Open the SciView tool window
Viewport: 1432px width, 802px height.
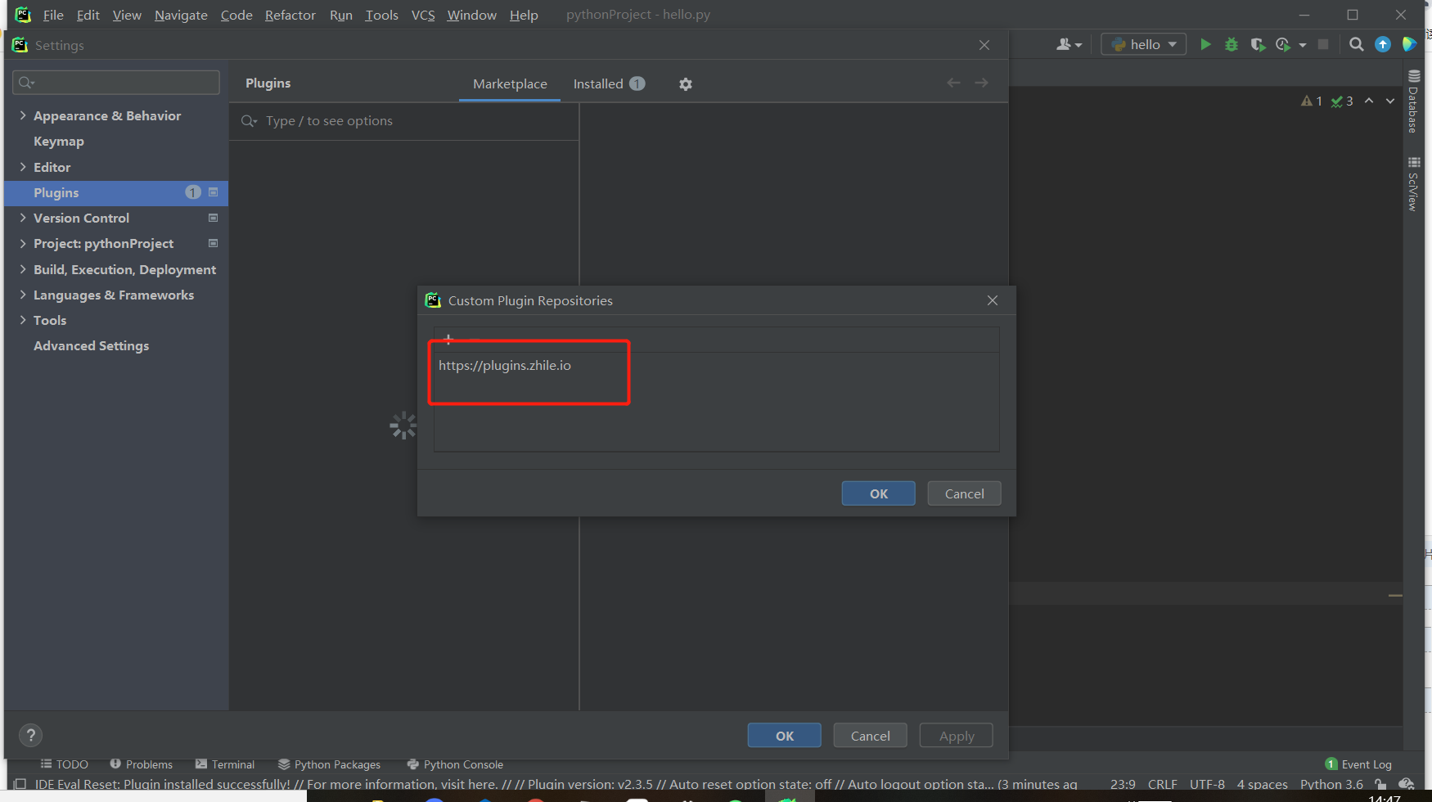pos(1413,183)
